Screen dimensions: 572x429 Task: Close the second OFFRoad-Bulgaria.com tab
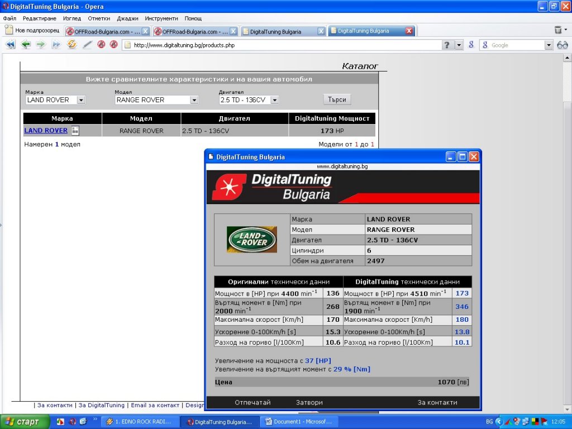(233, 31)
